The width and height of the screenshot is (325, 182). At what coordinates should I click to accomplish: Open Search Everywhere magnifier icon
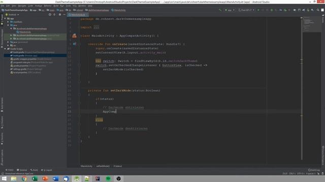pyautogui.click(x=318, y=10)
